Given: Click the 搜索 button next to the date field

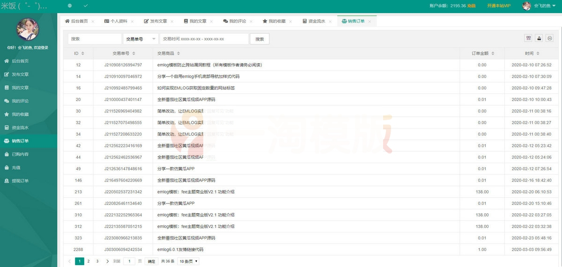Looking at the screenshot, I should pyautogui.click(x=259, y=39).
